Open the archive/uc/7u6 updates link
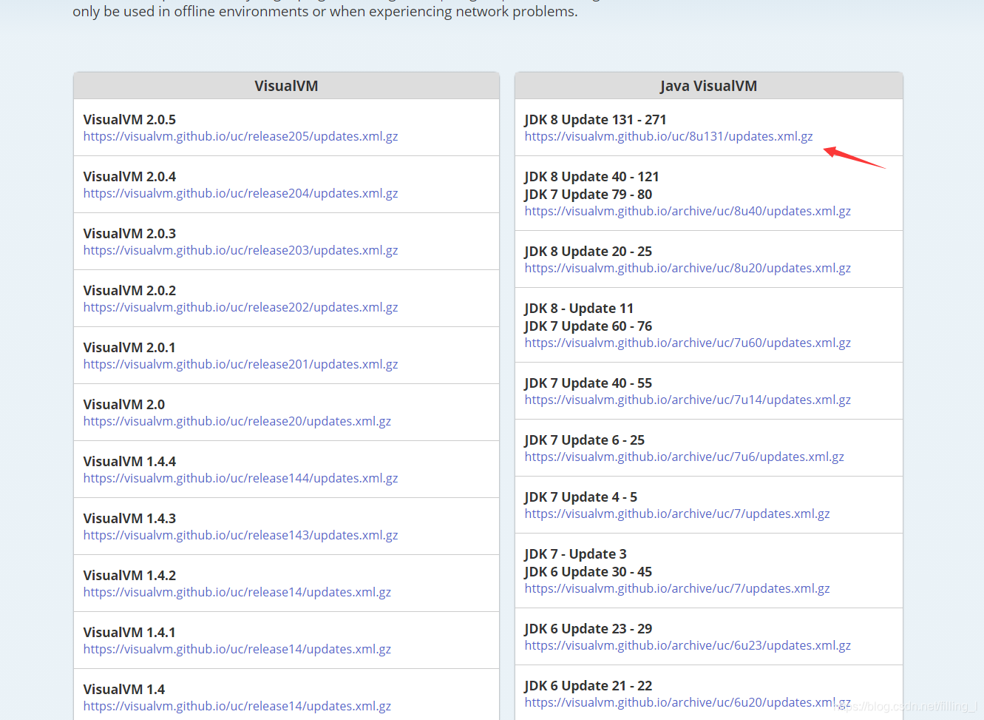984x720 pixels. pos(684,457)
